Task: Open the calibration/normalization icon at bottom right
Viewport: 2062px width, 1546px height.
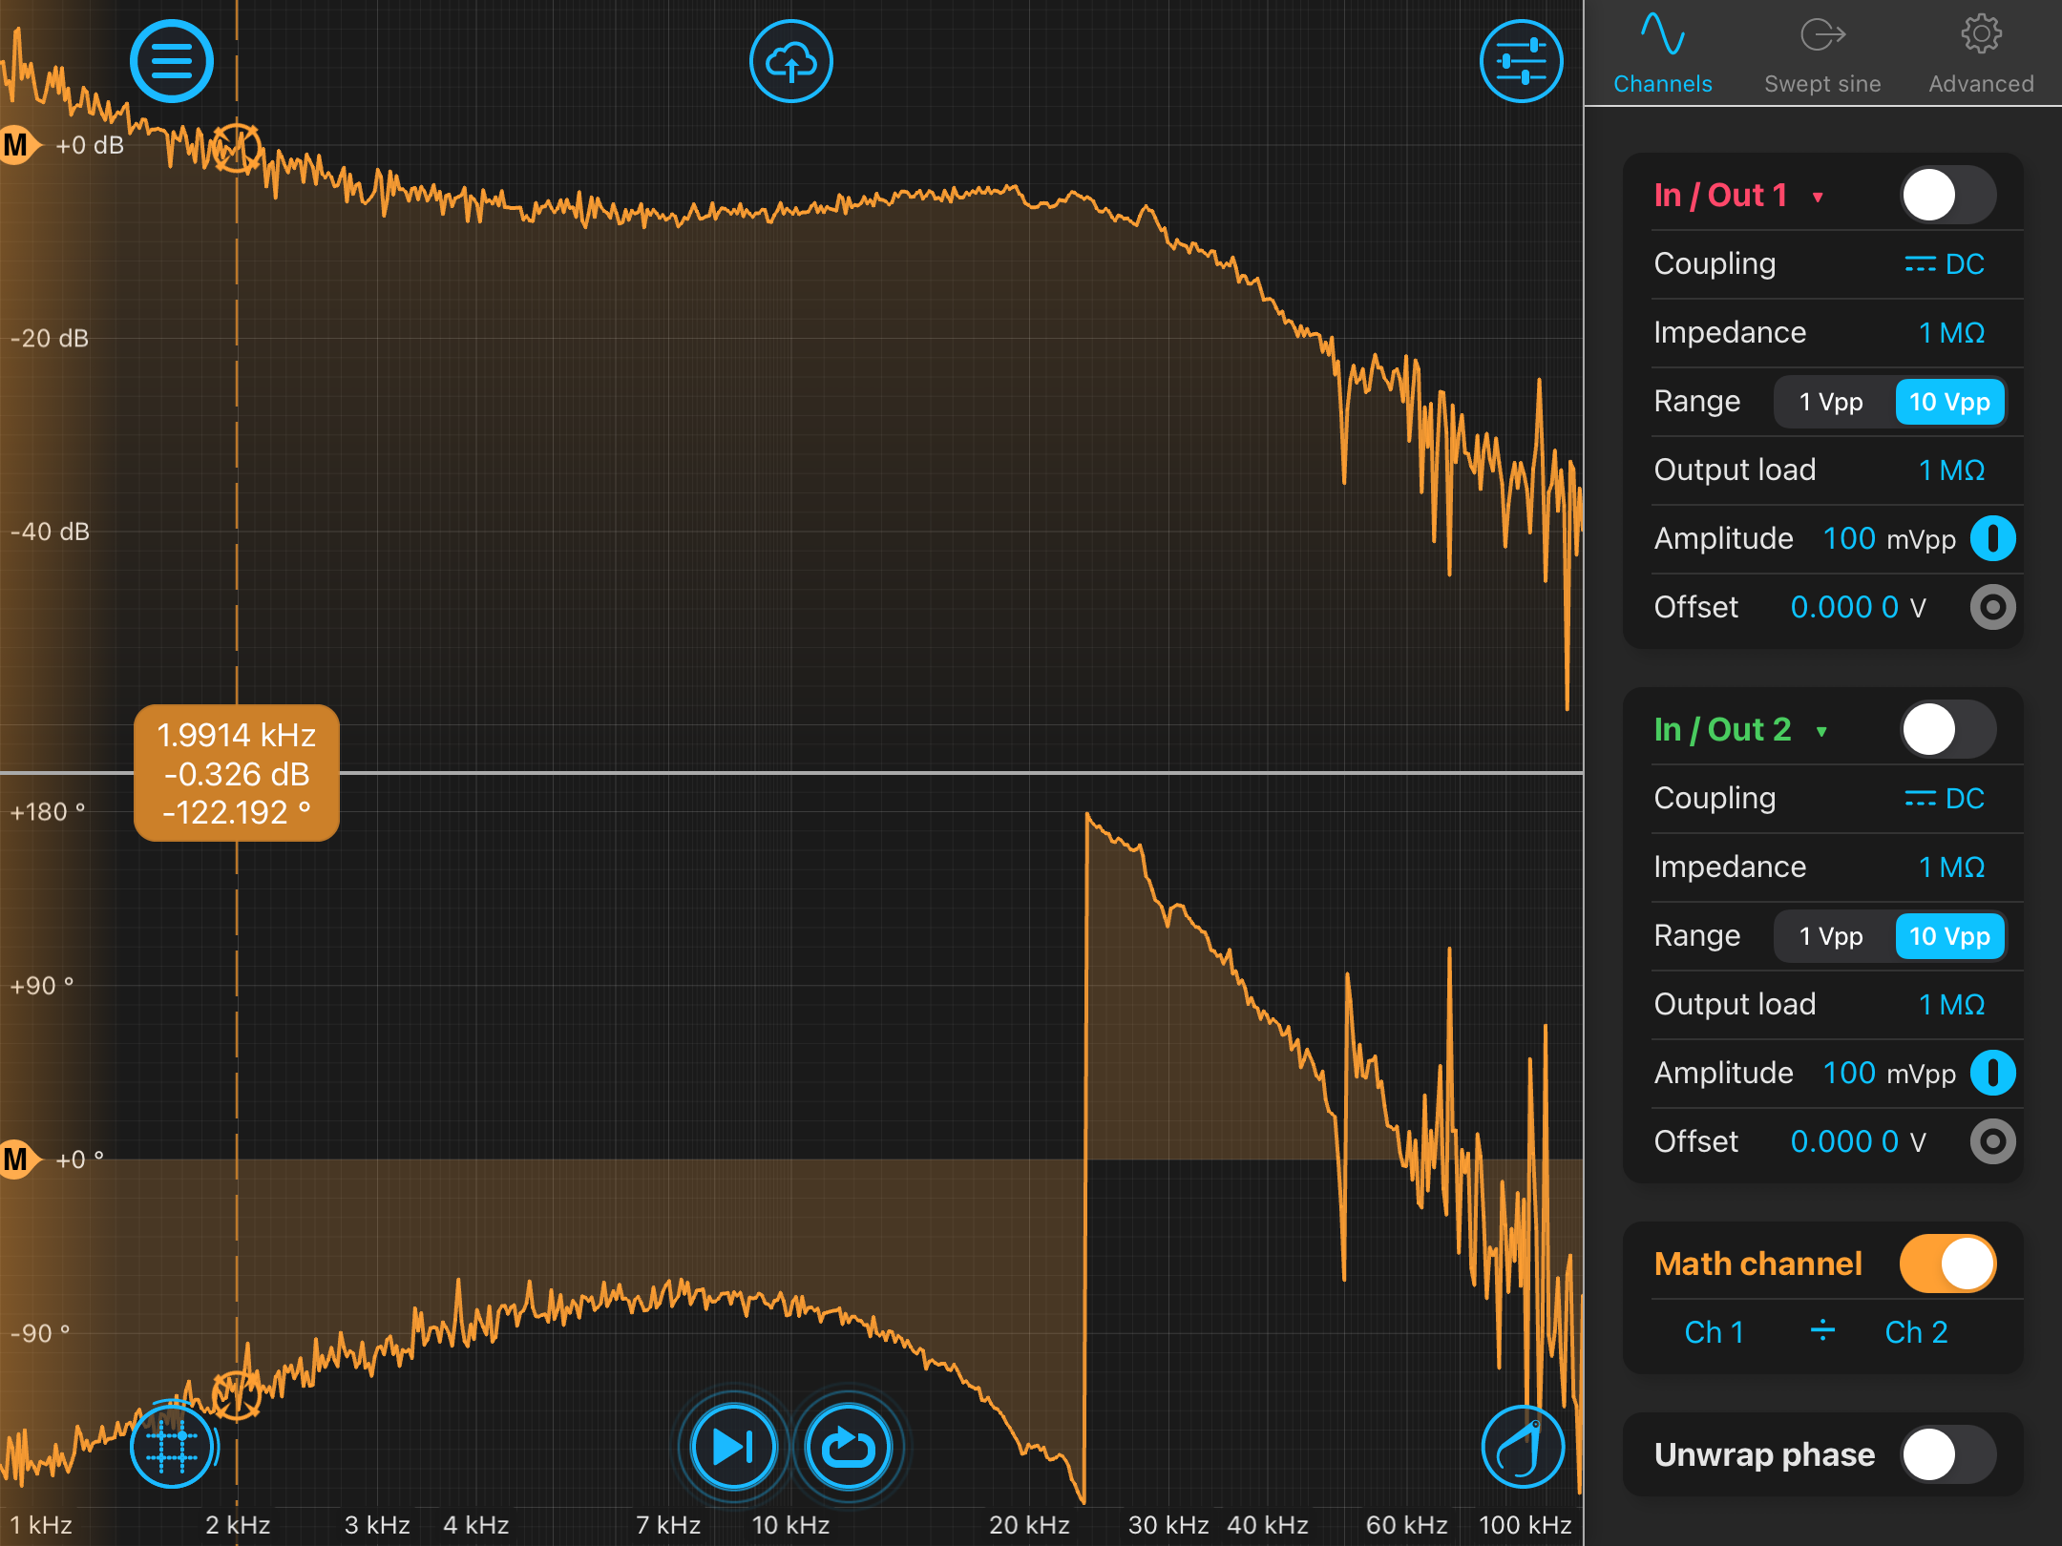Action: click(x=1522, y=1447)
